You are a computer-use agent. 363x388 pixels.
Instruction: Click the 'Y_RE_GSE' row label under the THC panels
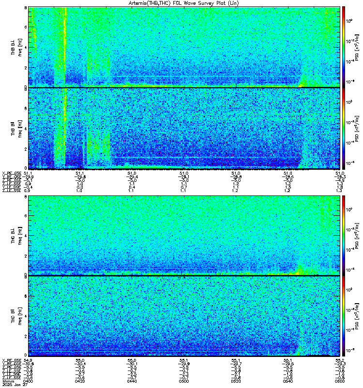coord(12,364)
